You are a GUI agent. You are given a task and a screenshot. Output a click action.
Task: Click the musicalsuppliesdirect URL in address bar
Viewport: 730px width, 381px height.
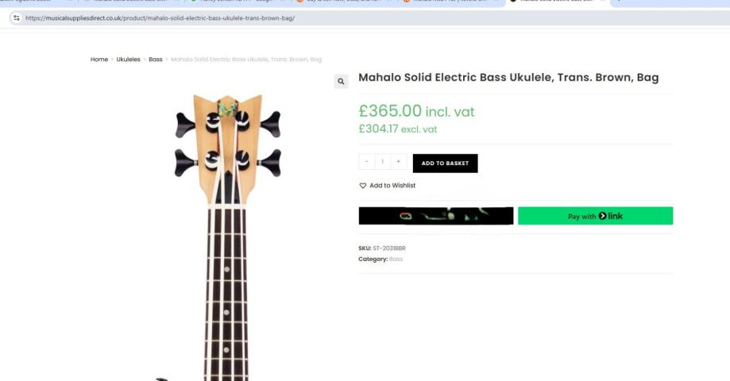click(x=159, y=17)
